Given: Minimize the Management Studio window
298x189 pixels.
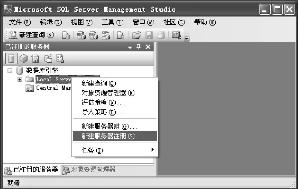Looking at the screenshot, I should click(x=265, y=9).
